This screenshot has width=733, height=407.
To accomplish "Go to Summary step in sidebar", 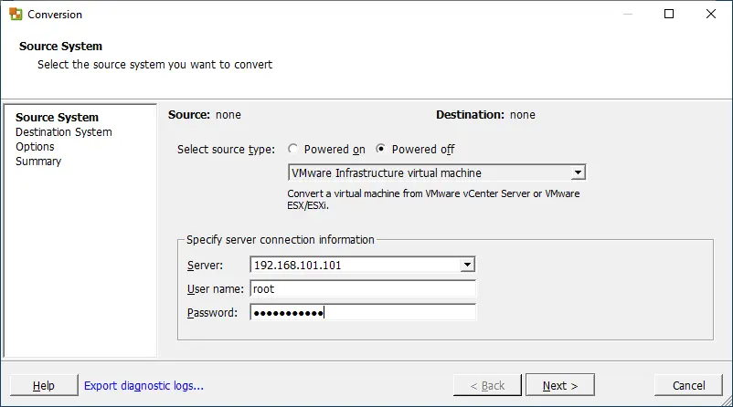I will pyautogui.click(x=38, y=161).
